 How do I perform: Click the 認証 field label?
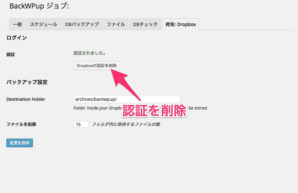click(x=11, y=55)
